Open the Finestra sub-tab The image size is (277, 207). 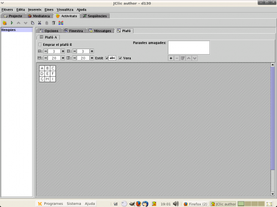pyautogui.click(x=74, y=31)
